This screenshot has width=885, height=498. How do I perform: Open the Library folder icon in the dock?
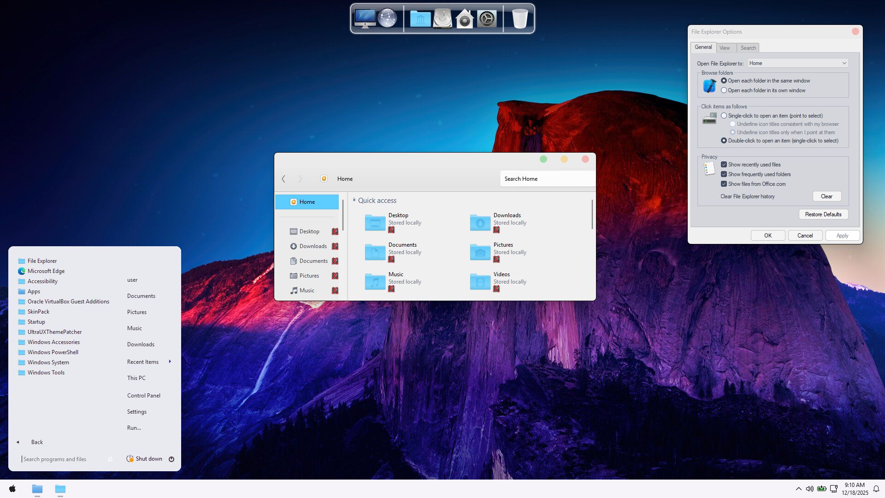(x=420, y=19)
